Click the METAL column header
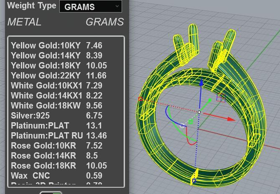Viewport: 280px width, 194px height. click(x=24, y=22)
